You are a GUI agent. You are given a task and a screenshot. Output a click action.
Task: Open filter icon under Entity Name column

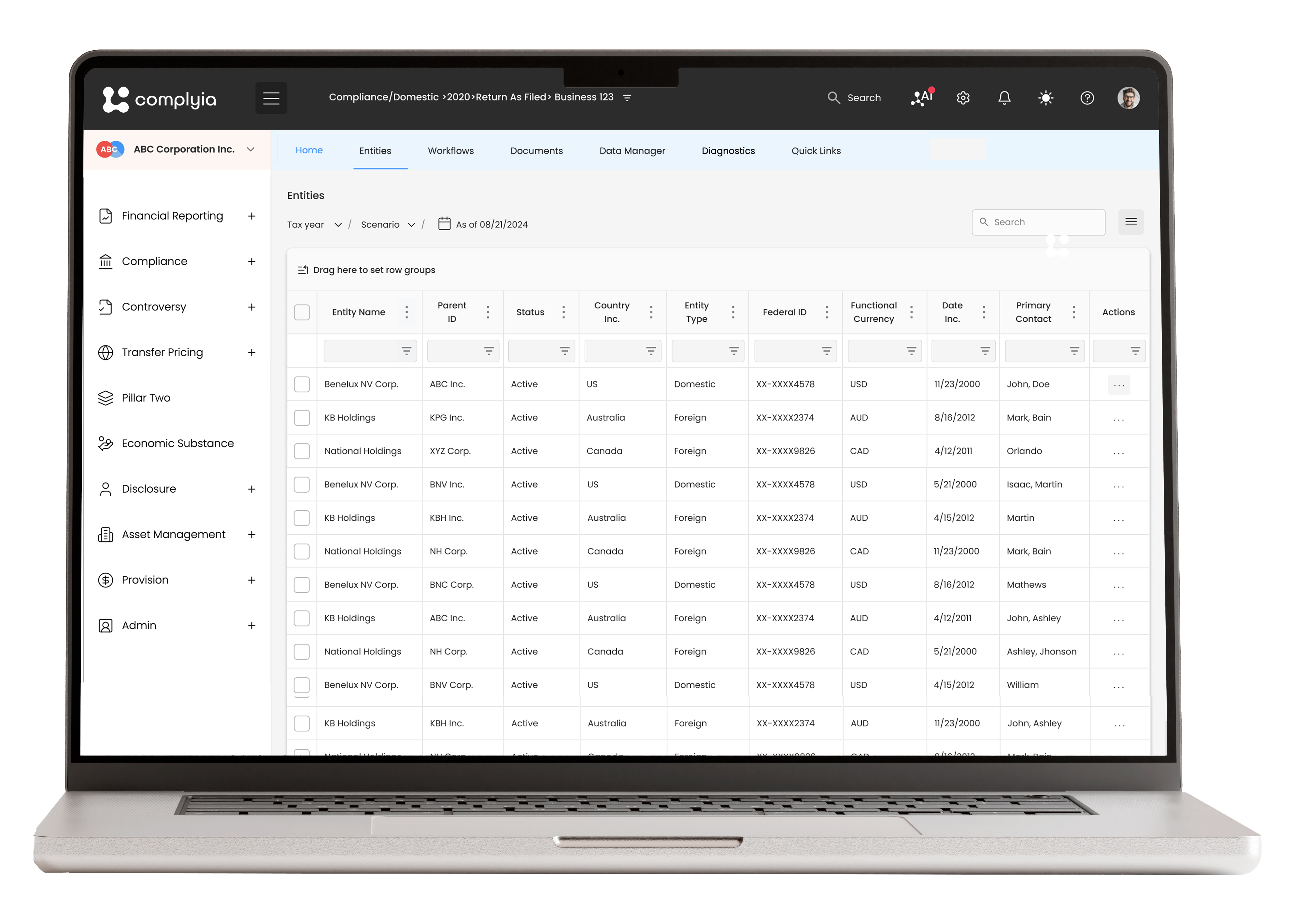click(406, 351)
